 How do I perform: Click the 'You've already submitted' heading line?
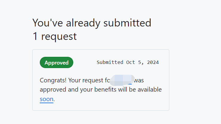point(92,23)
